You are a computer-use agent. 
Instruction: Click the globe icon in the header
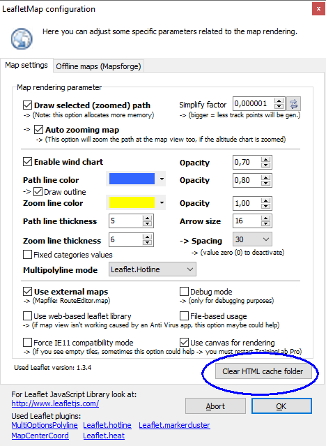[22, 38]
